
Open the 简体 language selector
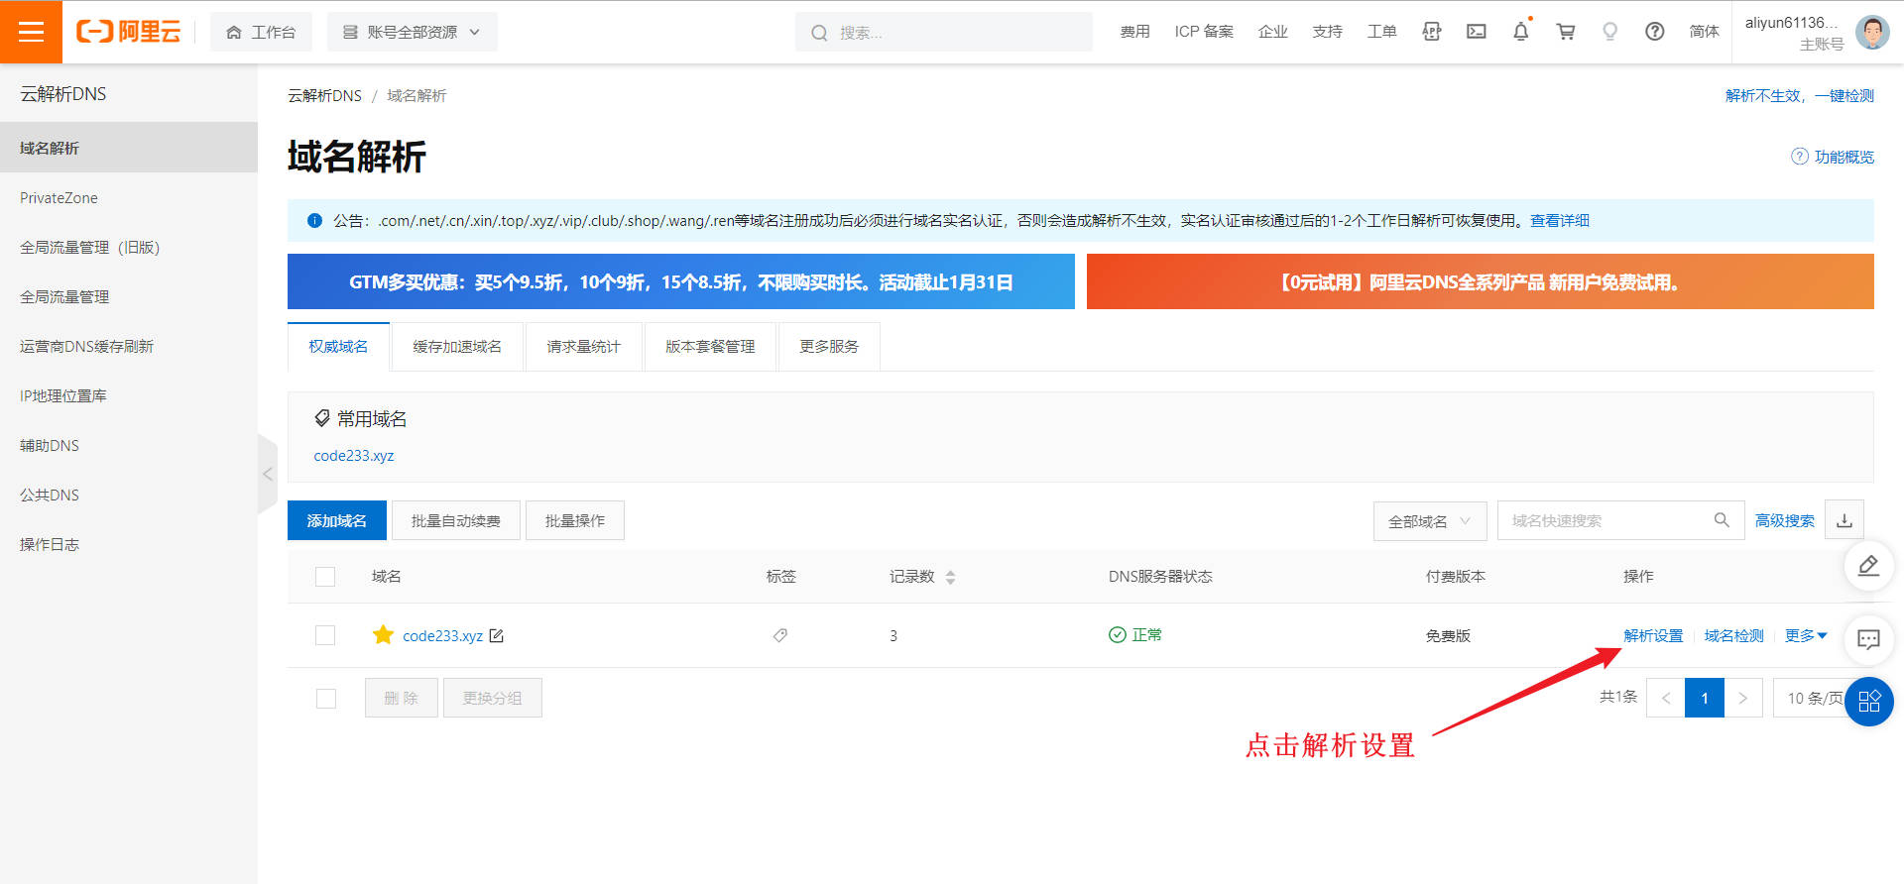pyautogui.click(x=1704, y=32)
